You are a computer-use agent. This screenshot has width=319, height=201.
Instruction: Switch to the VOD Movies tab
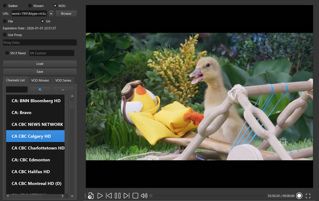click(x=40, y=80)
